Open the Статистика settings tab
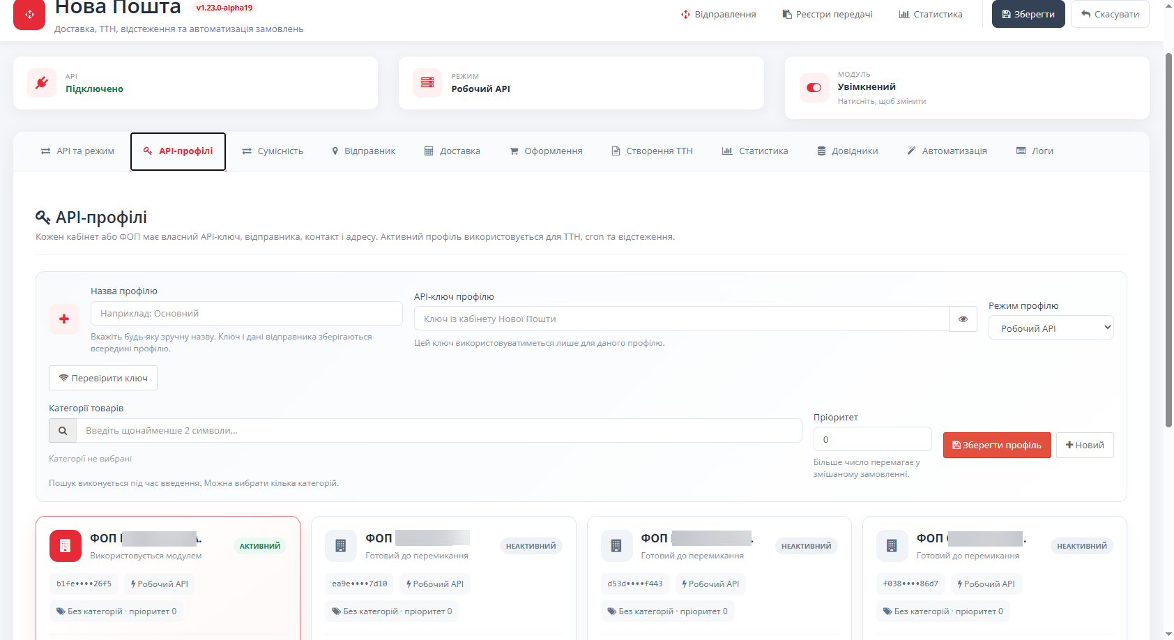The image size is (1174, 640). pos(755,151)
